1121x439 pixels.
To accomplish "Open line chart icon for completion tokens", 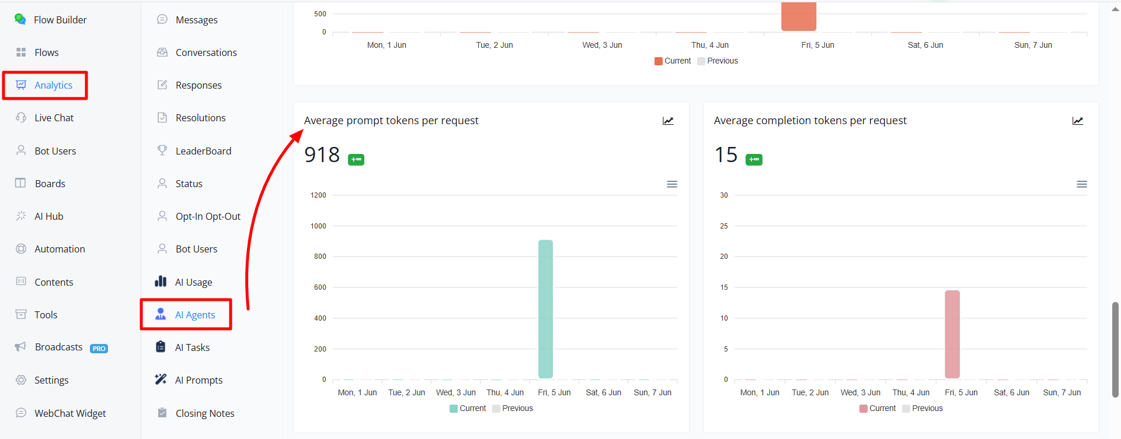I will 1078,121.
